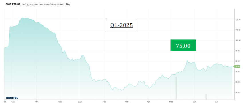Select the Feb label on time axis
This screenshot has width=243, height=109.
[104, 102]
